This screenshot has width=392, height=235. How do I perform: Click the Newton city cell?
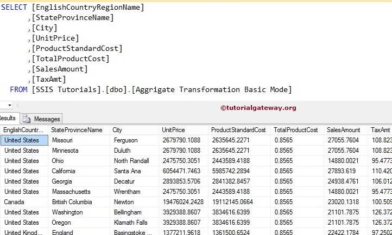pos(134,202)
